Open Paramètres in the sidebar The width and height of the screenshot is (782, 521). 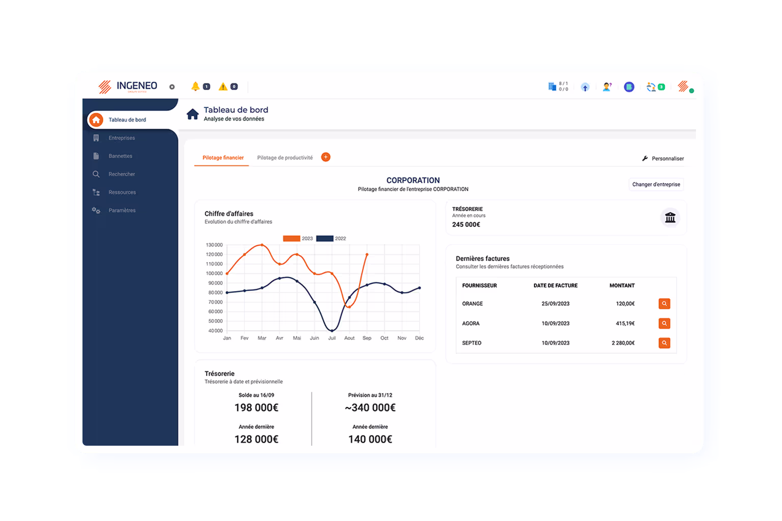(122, 210)
